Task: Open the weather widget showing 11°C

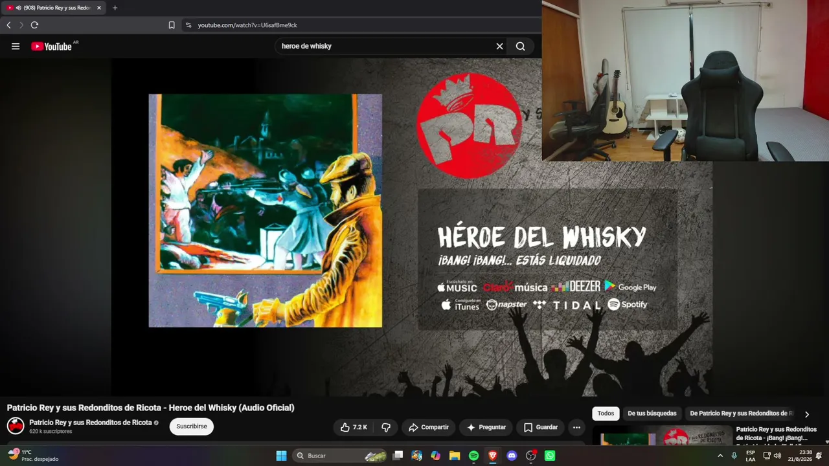Action: [34, 455]
